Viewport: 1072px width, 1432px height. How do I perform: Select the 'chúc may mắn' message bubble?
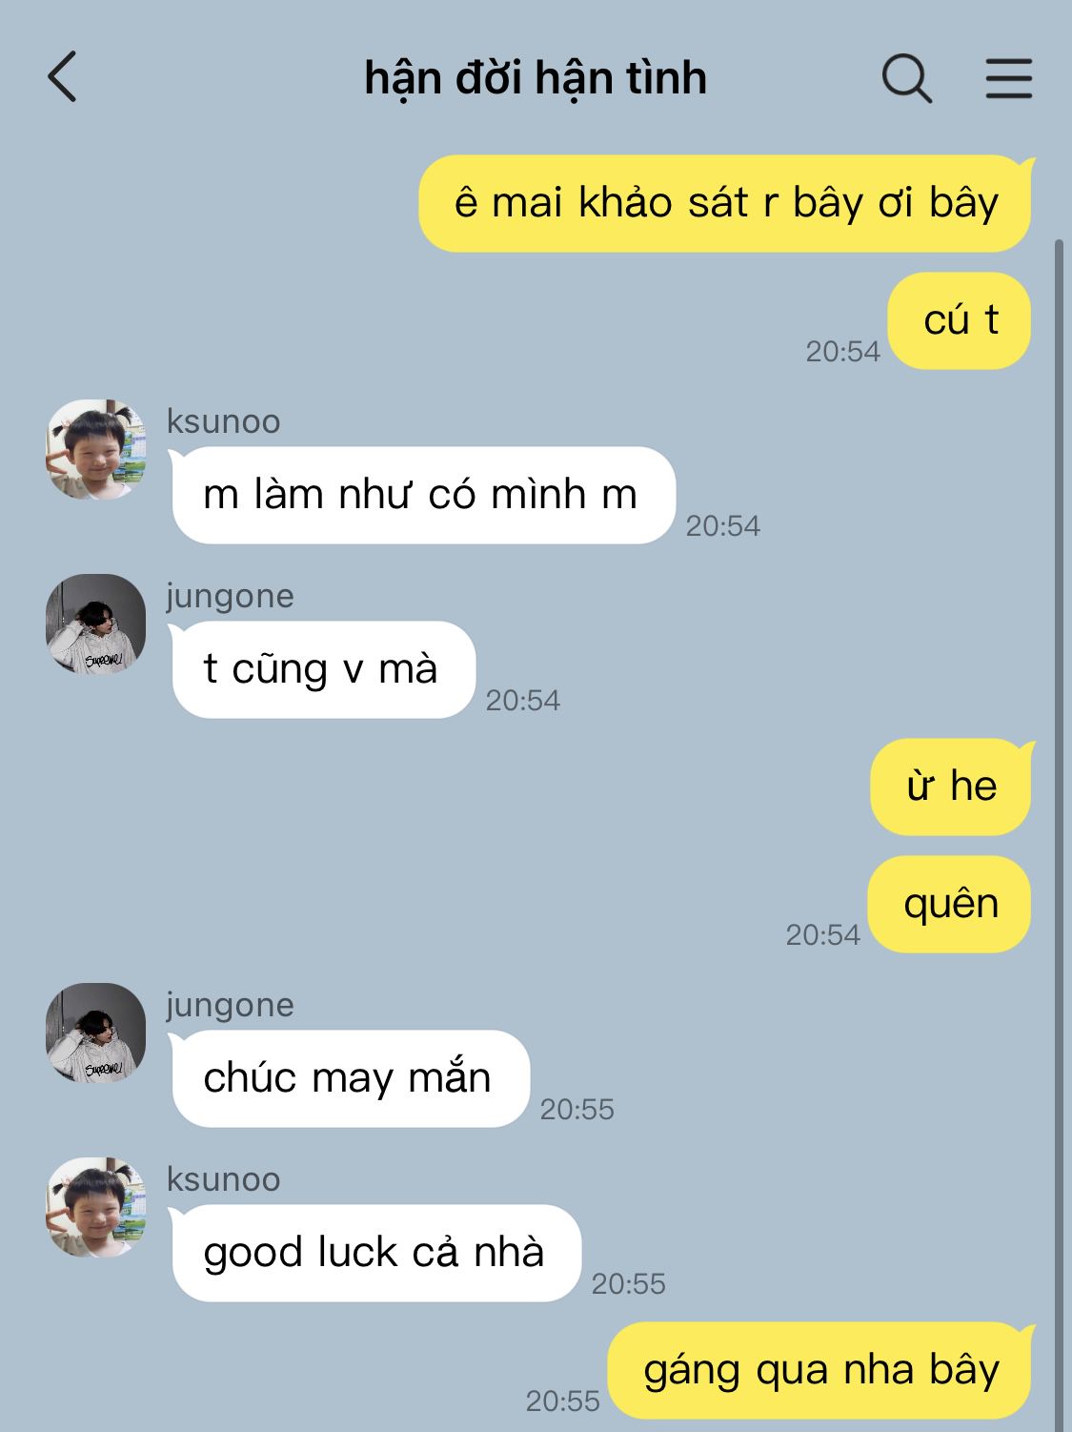[350, 1079]
